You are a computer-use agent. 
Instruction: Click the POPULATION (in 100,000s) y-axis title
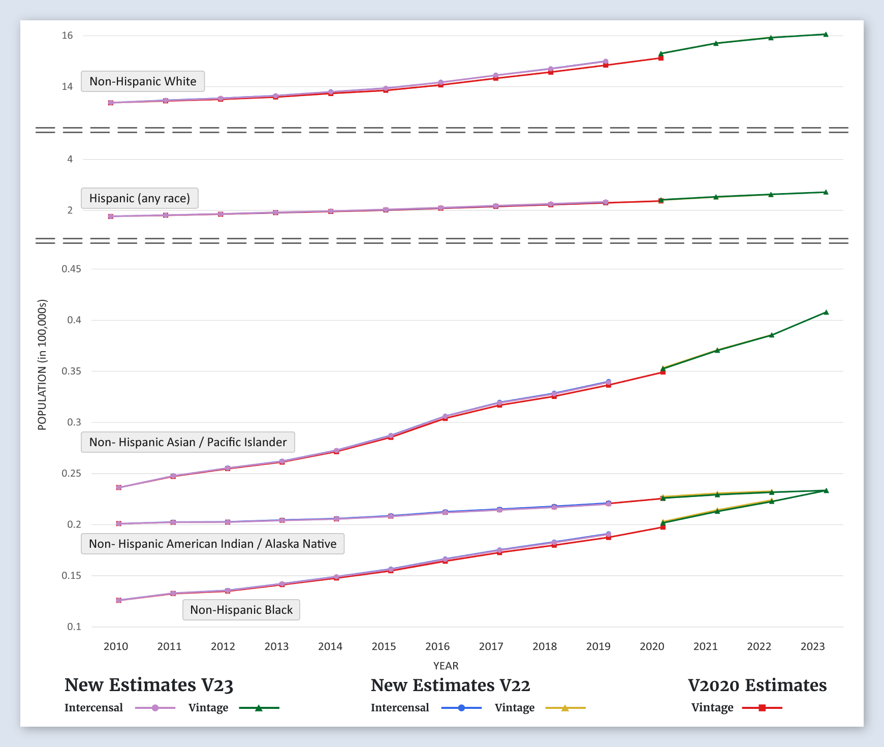pos(42,365)
